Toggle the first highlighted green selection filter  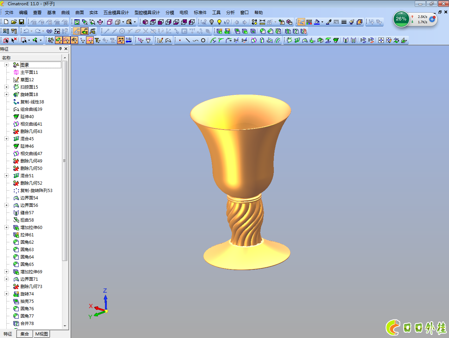[x=59, y=40]
